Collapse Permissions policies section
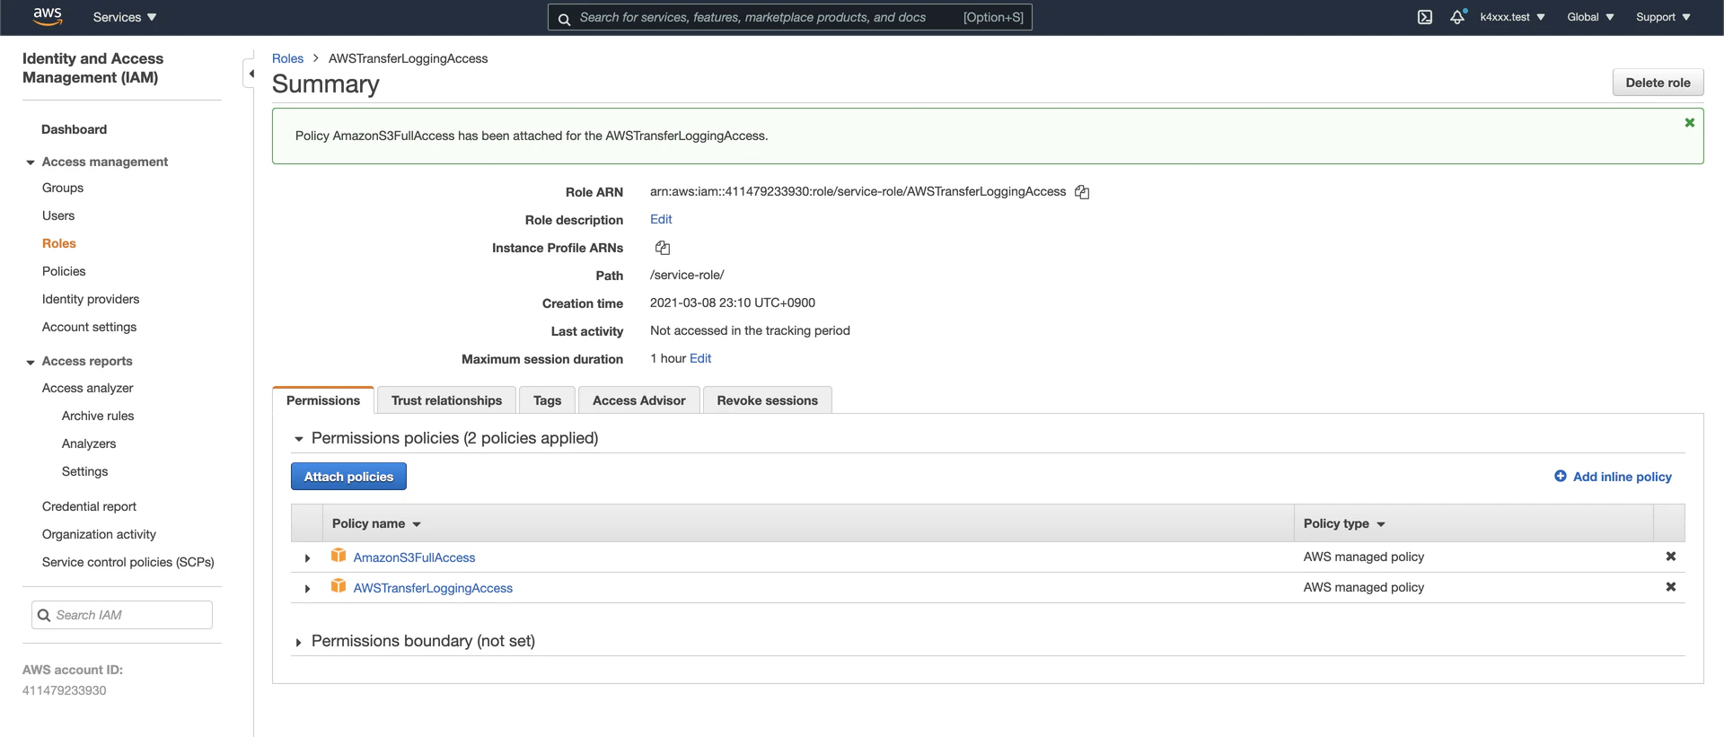1724x737 pixels. pyautogui.click(x=299, y=439)
